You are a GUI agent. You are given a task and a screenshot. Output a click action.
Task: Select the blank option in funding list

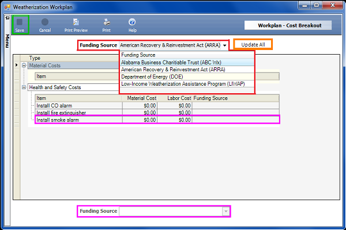tap(187, 90)
